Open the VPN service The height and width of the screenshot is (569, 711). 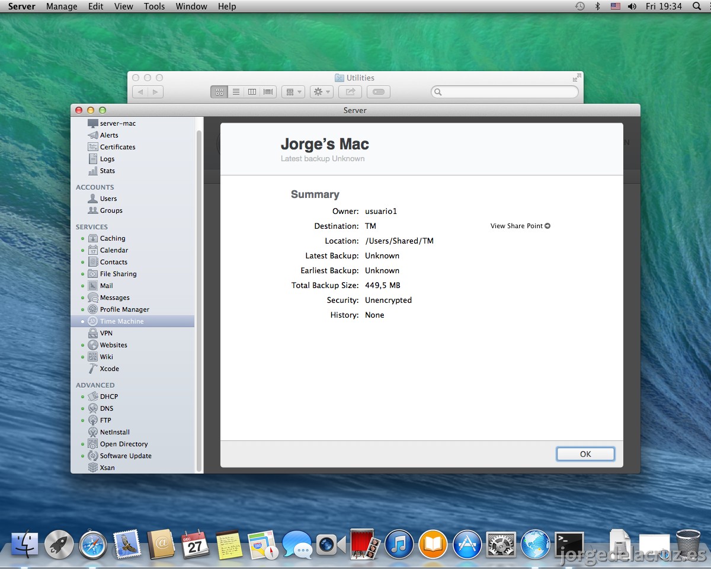click(x=100, y=333)
